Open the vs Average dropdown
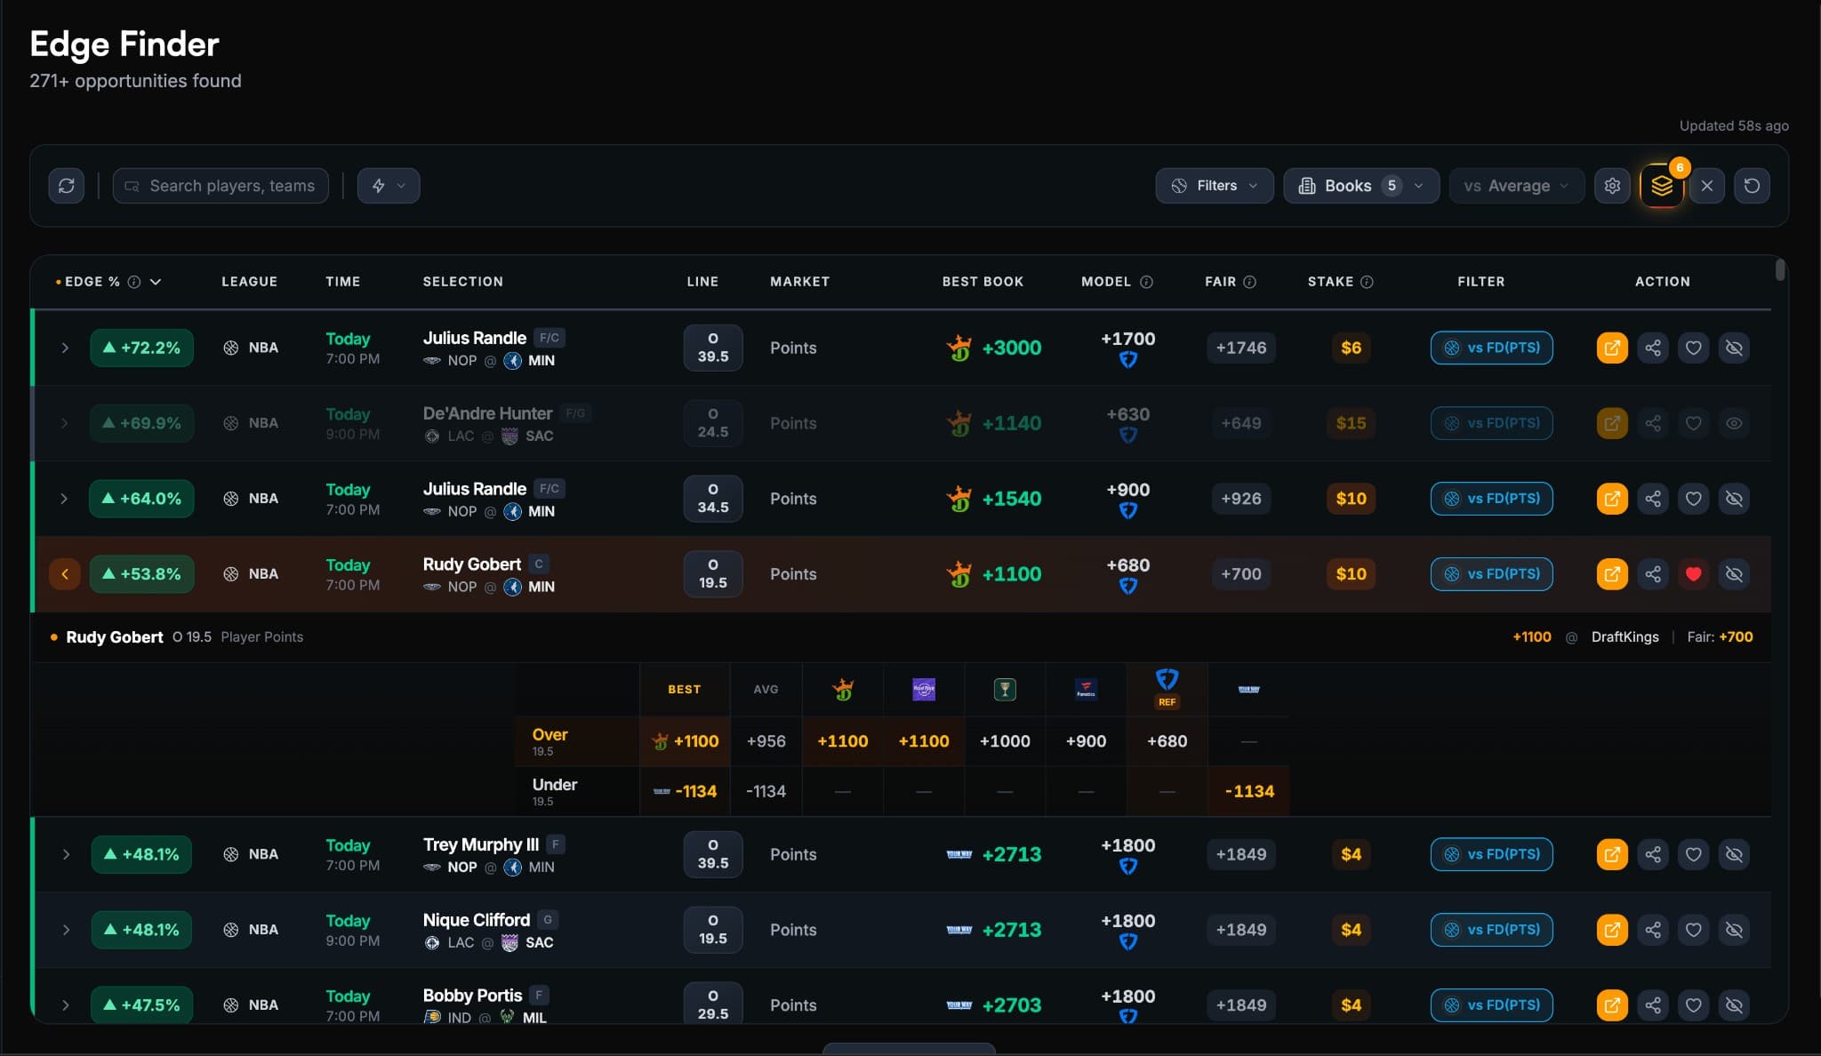This screenshot has width=1821, height=1056. 1514,185
